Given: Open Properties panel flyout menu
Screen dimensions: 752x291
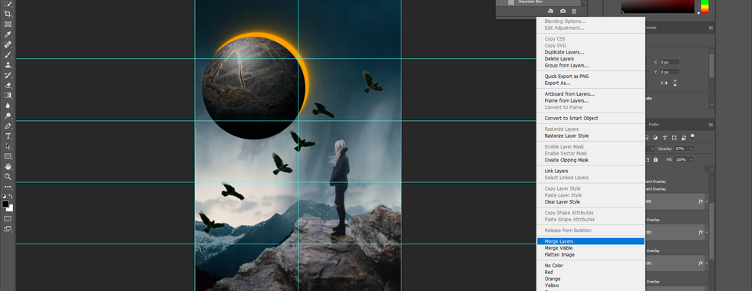Looking at the screenshot, I should click(x=711, y=28).
